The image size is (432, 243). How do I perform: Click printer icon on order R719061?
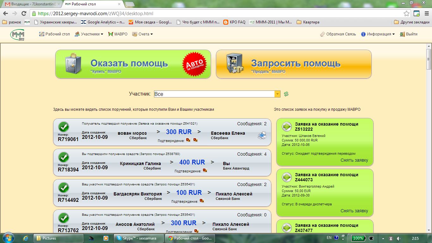(262, 135)
